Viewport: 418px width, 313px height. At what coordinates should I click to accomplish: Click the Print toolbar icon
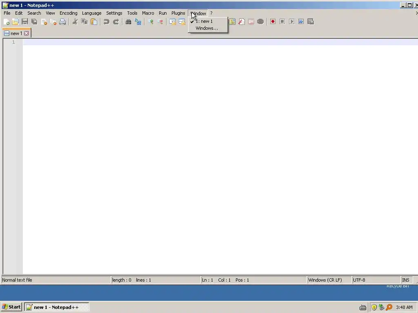(x=62, y=22)
